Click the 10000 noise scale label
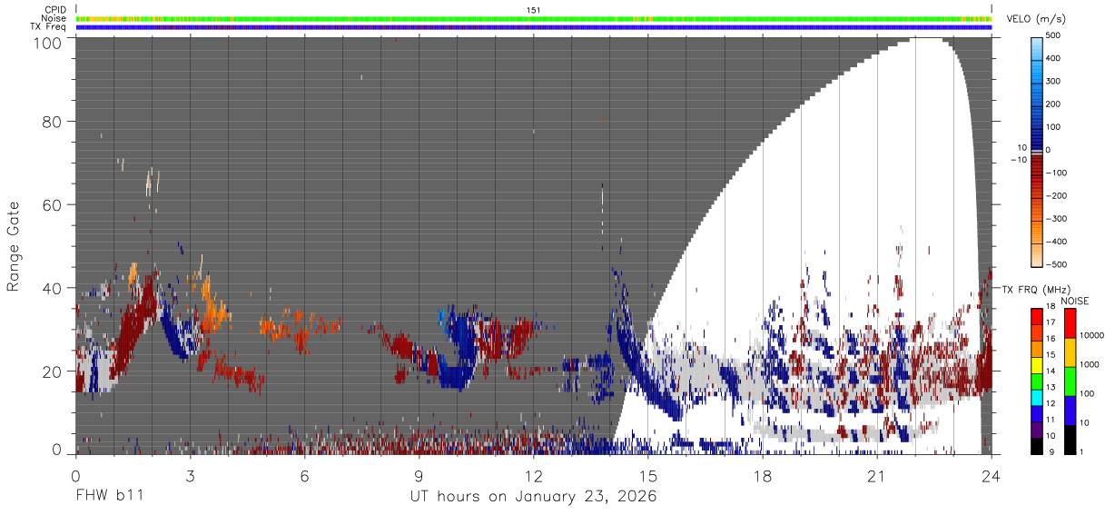This screenshot has height=515, width=1115. pyautogui.click(x=1090, y=336)
